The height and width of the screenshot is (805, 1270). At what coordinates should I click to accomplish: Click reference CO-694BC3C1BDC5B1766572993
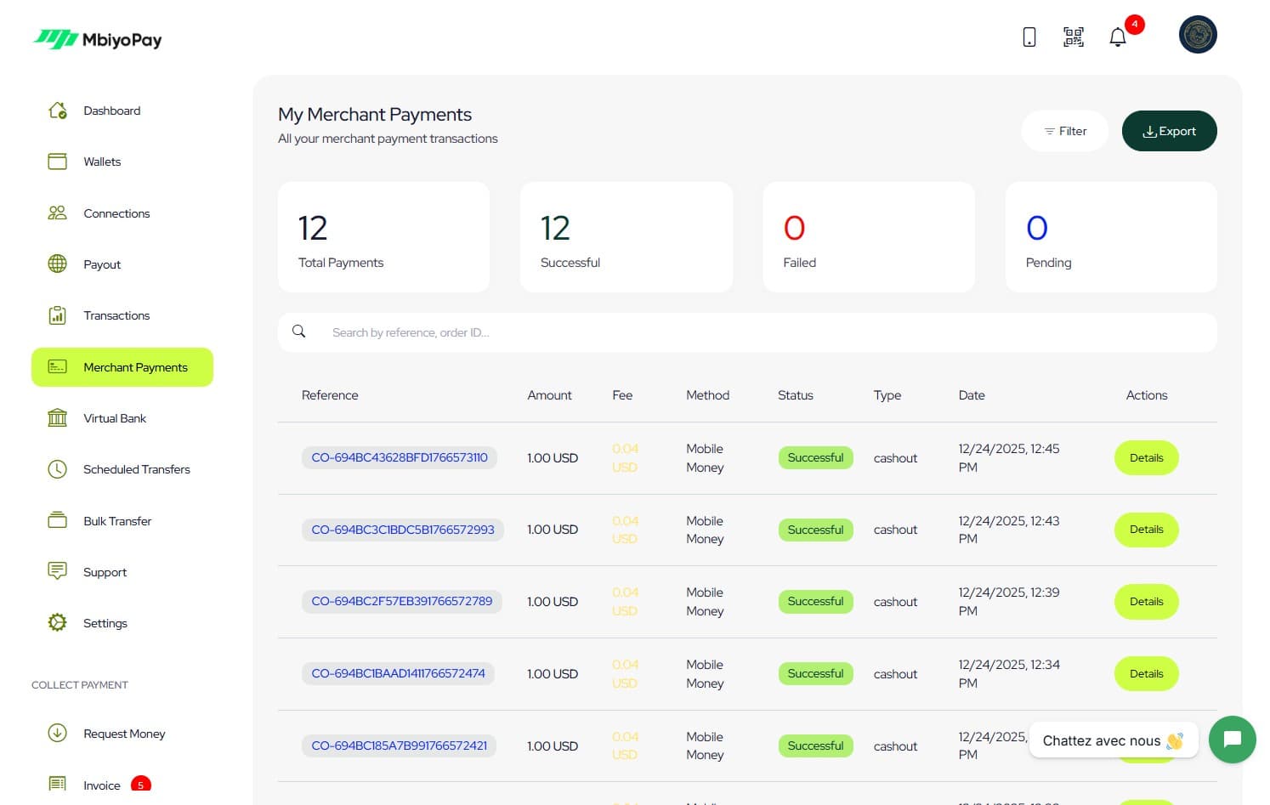tap(403, 530)
